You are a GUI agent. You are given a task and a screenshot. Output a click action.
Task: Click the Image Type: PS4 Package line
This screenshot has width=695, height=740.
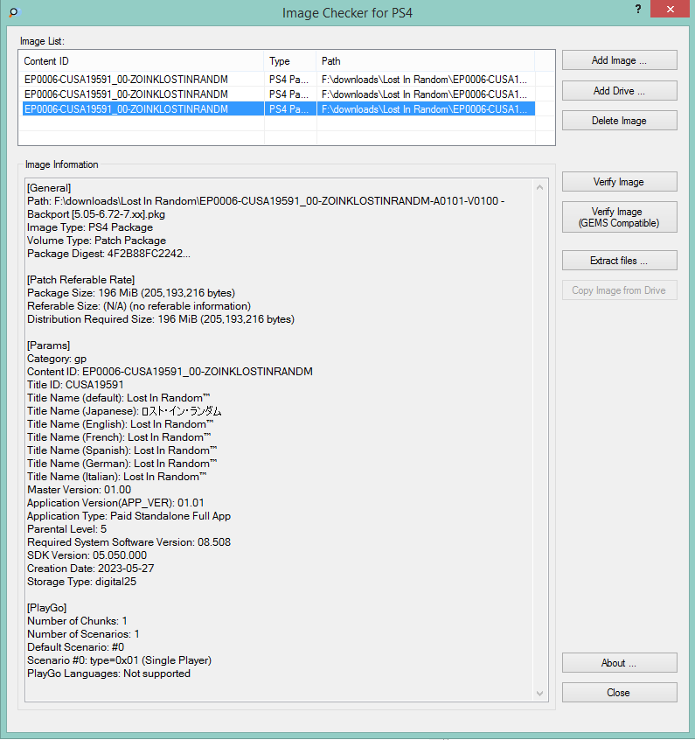(x=90, y=227)
